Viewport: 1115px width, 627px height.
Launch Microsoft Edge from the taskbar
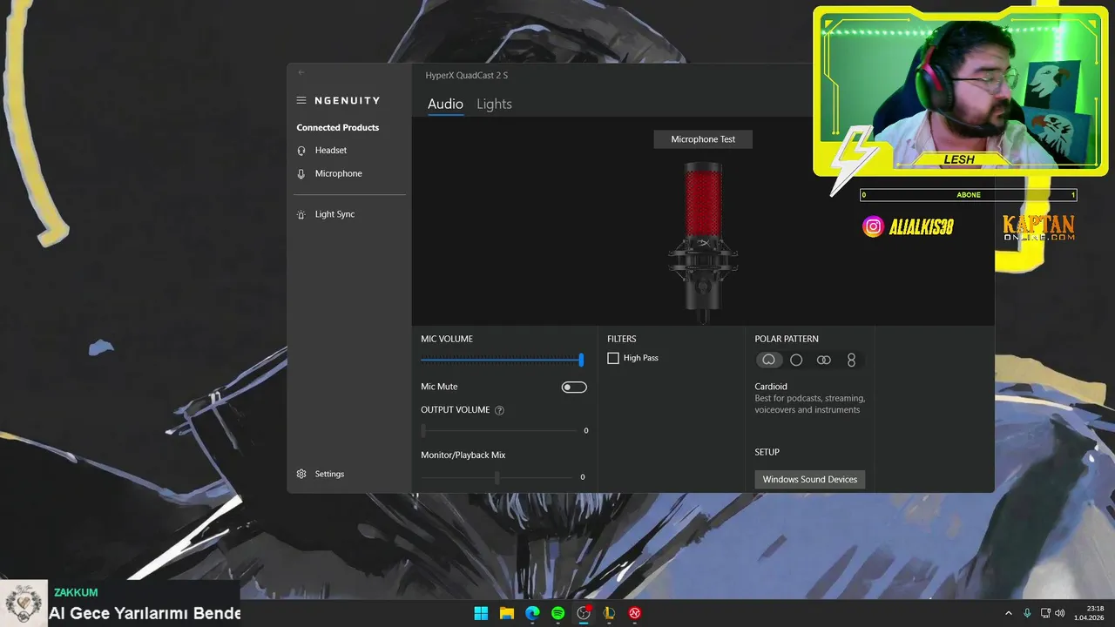point(532,613)
